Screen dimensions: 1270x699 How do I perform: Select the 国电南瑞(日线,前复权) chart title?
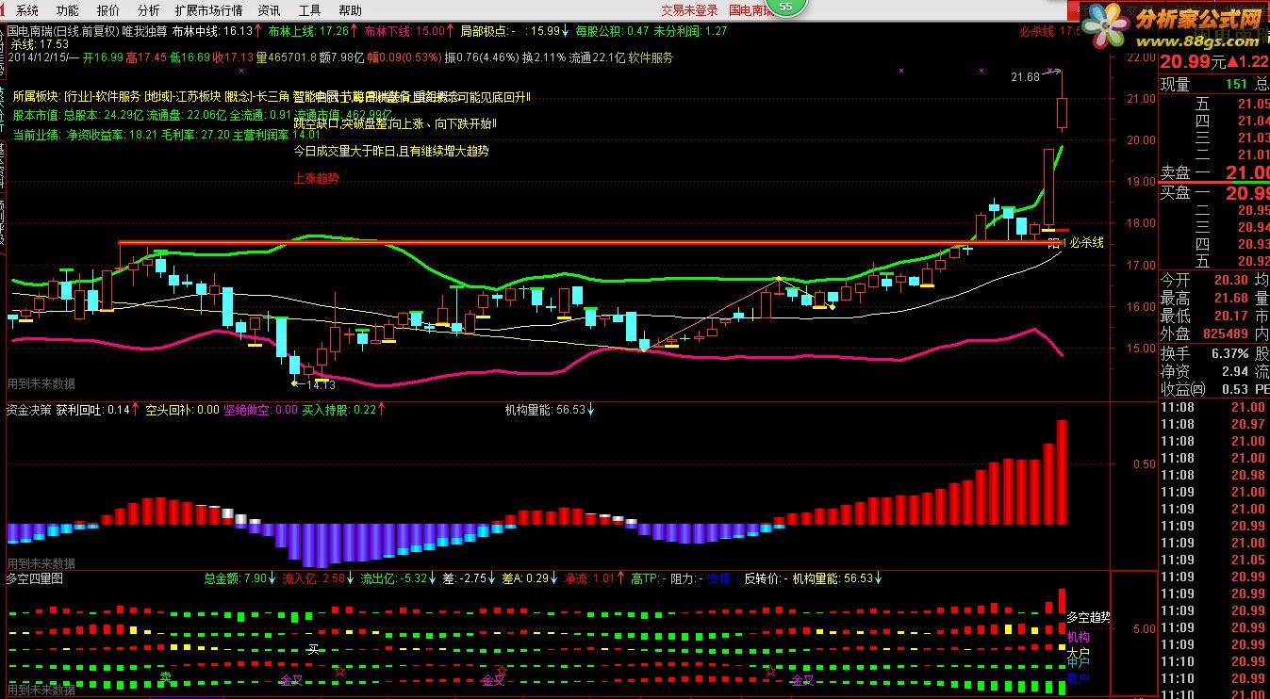click(x=61, y=31)
